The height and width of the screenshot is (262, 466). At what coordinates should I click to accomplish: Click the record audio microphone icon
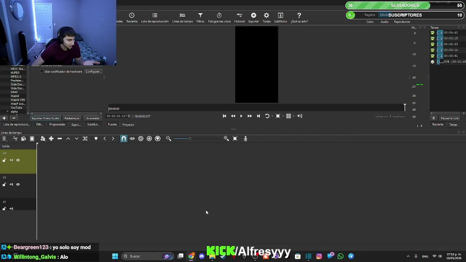point(245,139)
